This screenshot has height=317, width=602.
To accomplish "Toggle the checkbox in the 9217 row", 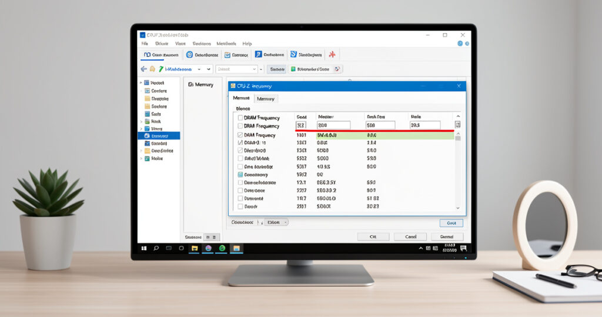I will [x=240, y=190].
